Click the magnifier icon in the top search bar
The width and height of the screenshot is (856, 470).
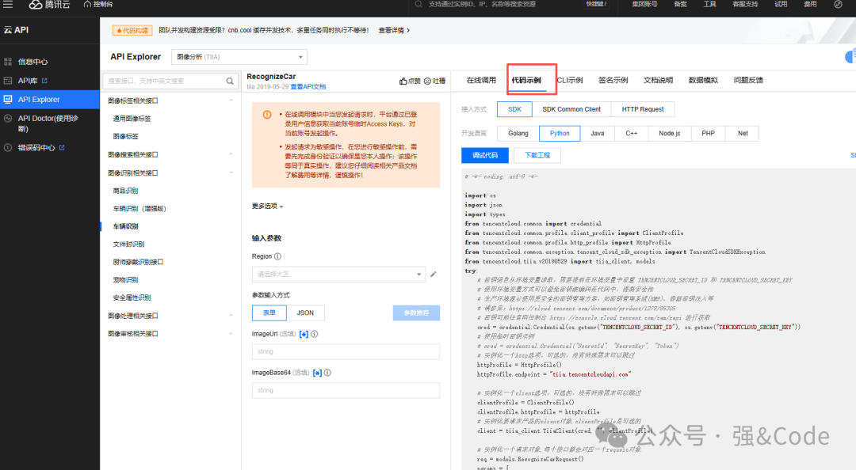click(x=418, y=5)
